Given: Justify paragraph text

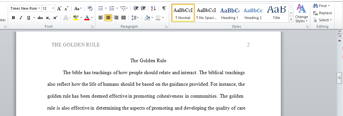Looking at the screenshot, I should point(124,18).
